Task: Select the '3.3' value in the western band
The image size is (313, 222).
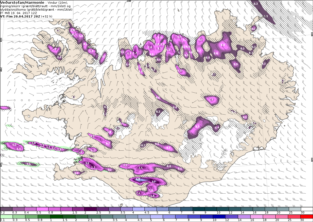Action: [x=48, y=147]
